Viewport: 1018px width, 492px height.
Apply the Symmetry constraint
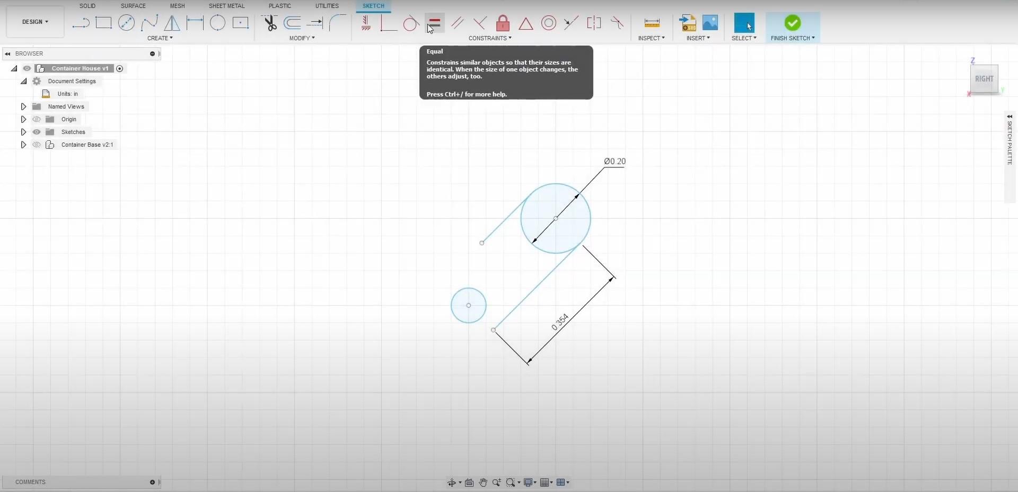click(x=594, y=23)
